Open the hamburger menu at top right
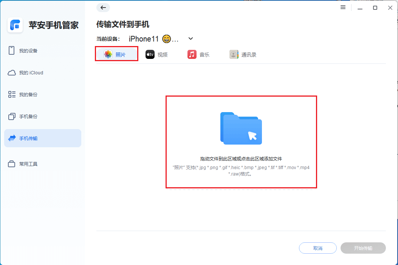Image resolution: width=398 pixels, height=265 pixels. tap(343, 7)
